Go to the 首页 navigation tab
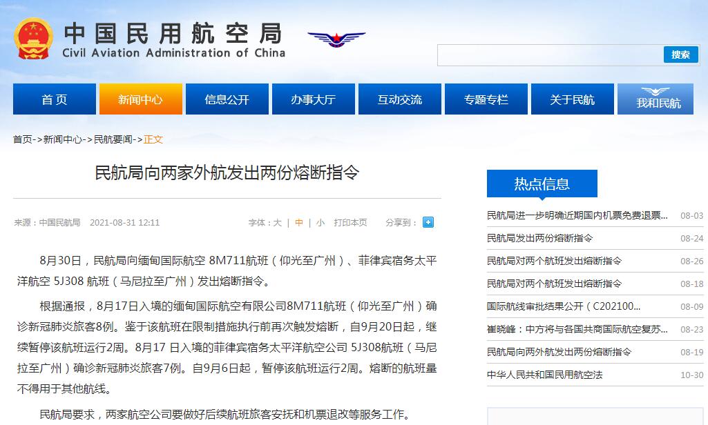This screenshot has width=708, height=425. (55, 99)
